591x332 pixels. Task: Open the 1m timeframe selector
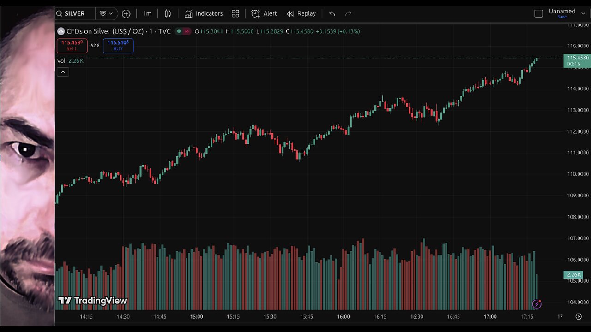click(x=147, y=14)
